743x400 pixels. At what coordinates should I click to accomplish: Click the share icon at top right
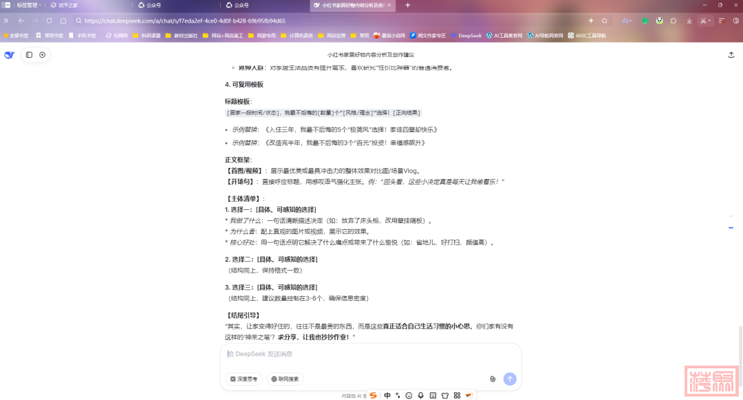coord(731,54)
